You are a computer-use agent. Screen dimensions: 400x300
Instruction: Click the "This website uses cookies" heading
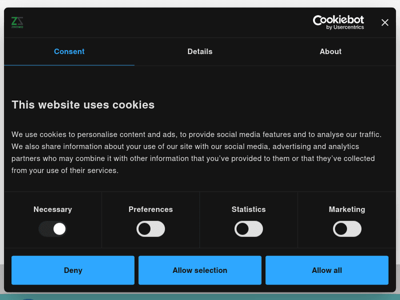pyautogui.click(x=83, y=104)
